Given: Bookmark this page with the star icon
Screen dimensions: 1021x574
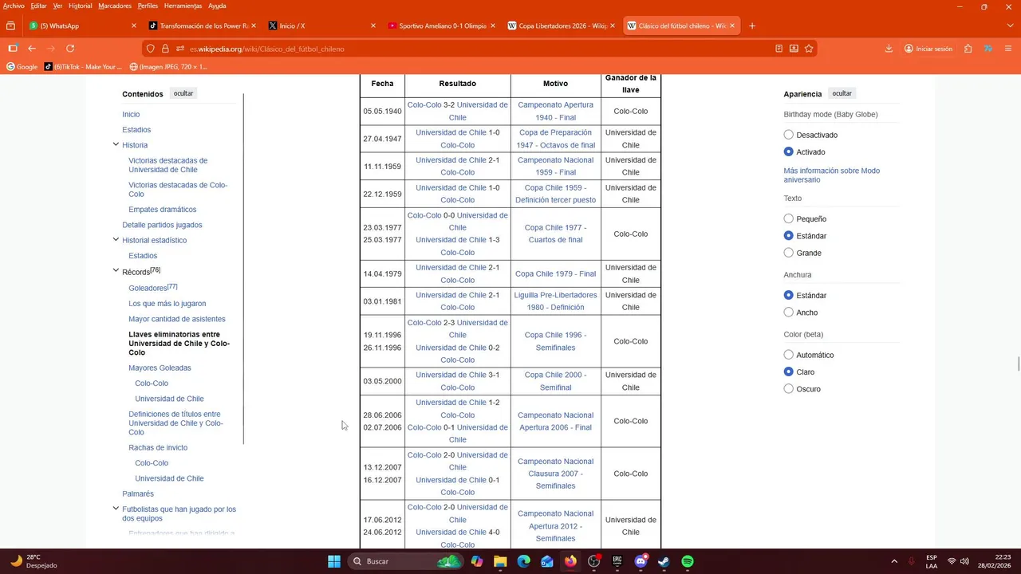Looking at the screenshot, I should (x=809, y=49).
